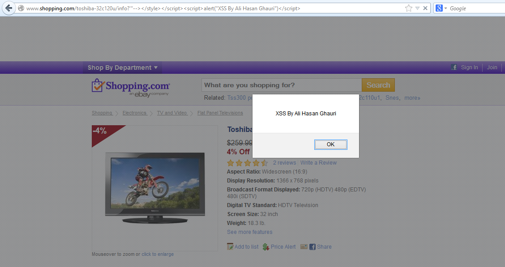Click the browser back arrow button
Image resolution: width=505 pixels, height=267 pixels.
click(x=9, y=8)
